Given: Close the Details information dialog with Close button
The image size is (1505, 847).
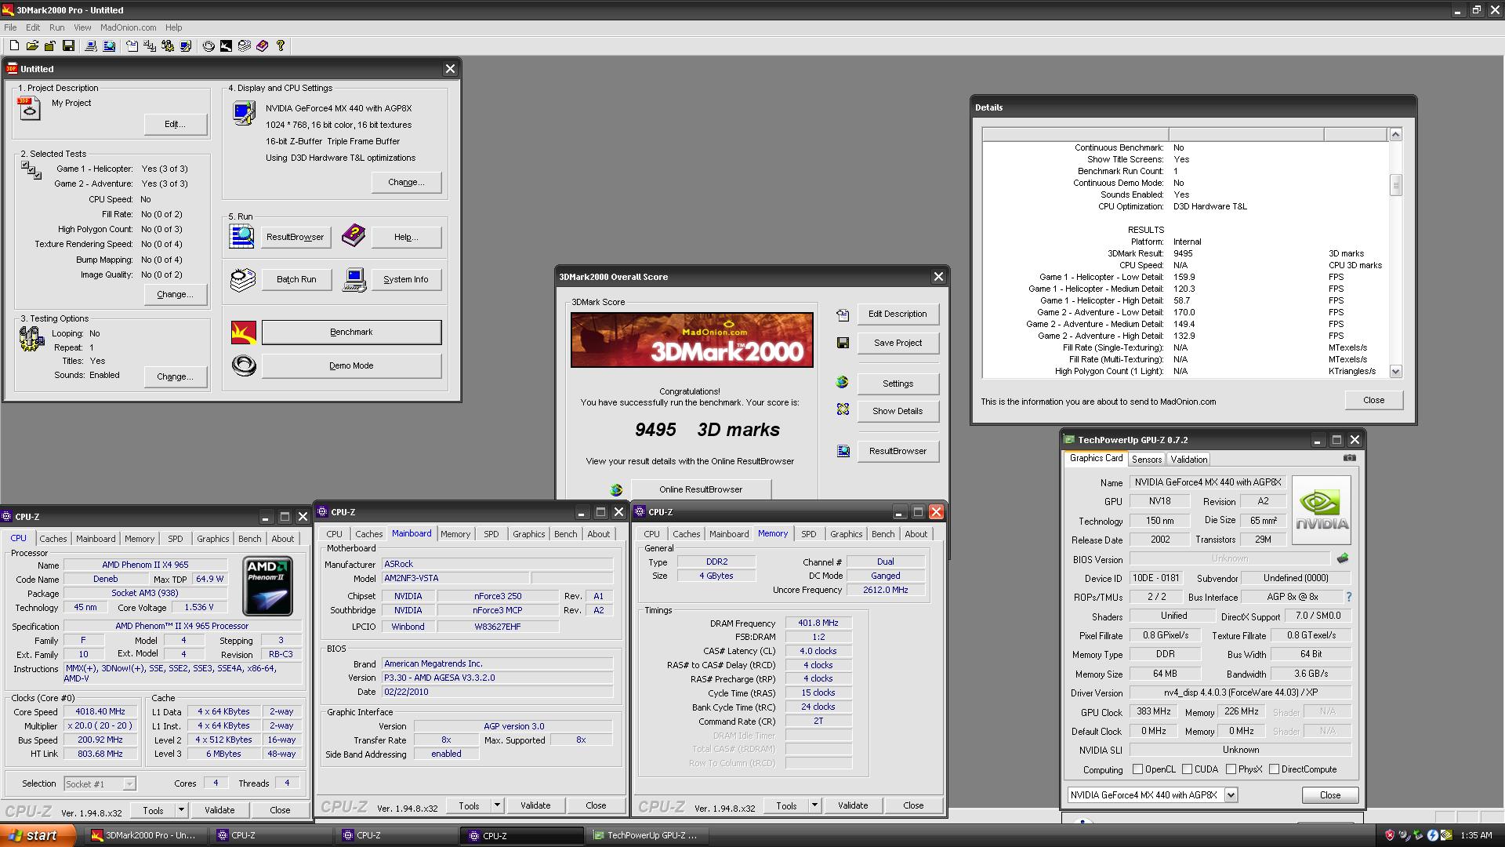Looking at the screenshot, I should 1373,400.
